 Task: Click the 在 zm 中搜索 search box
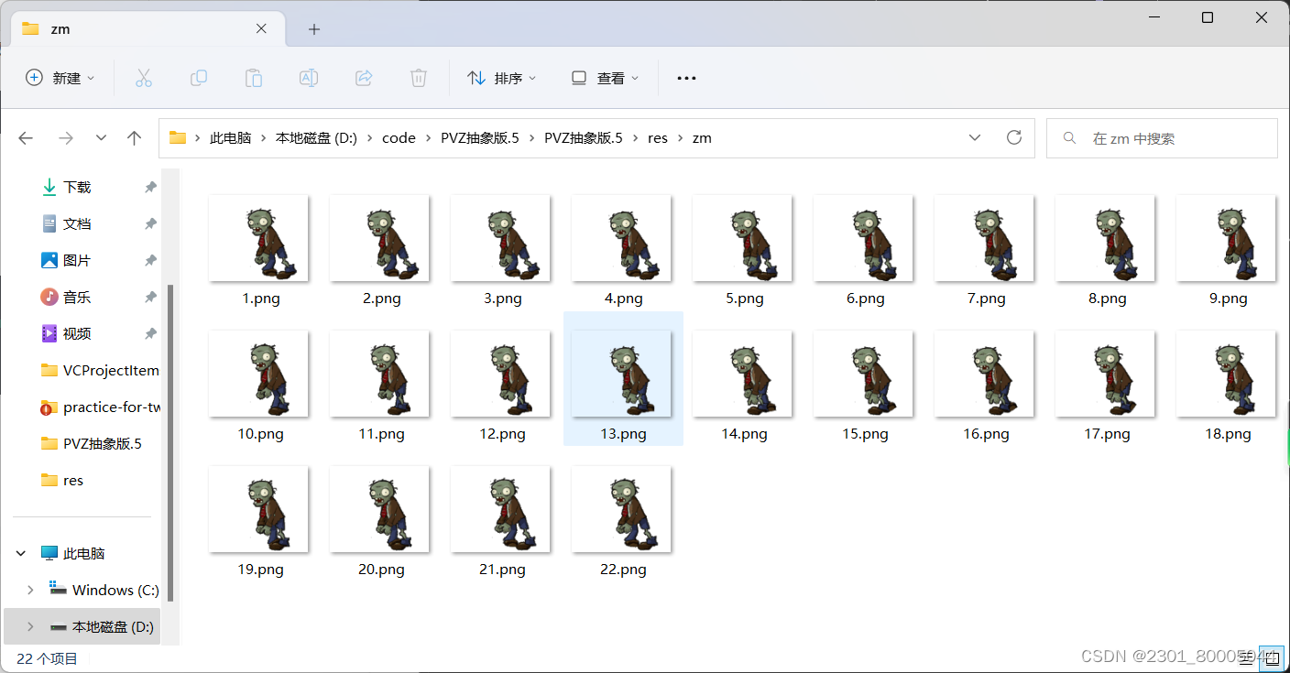point(1162,138)
